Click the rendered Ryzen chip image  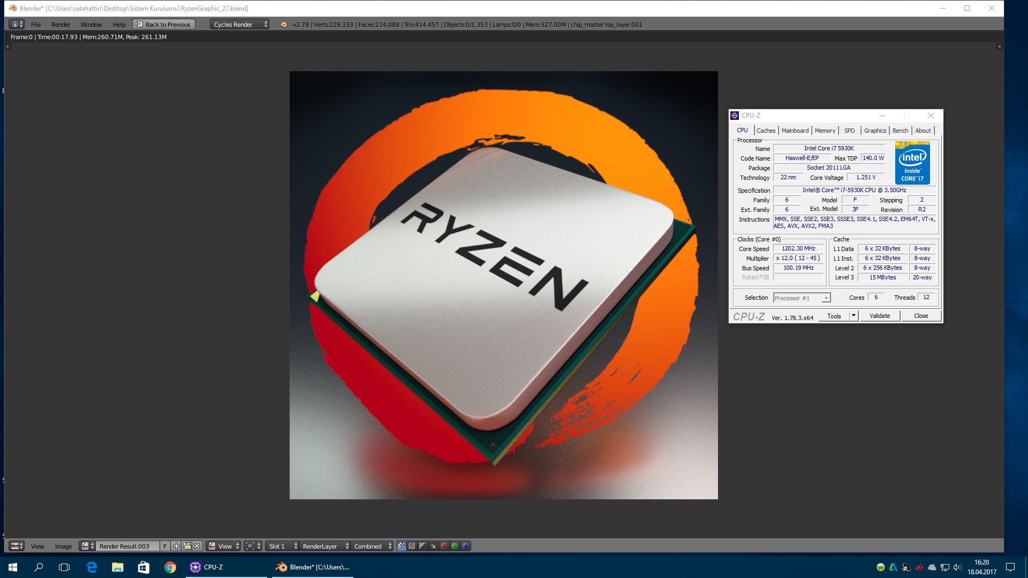[x=503, y=285]
